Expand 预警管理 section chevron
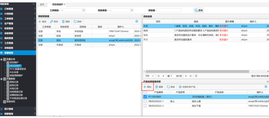 [35, 114]
